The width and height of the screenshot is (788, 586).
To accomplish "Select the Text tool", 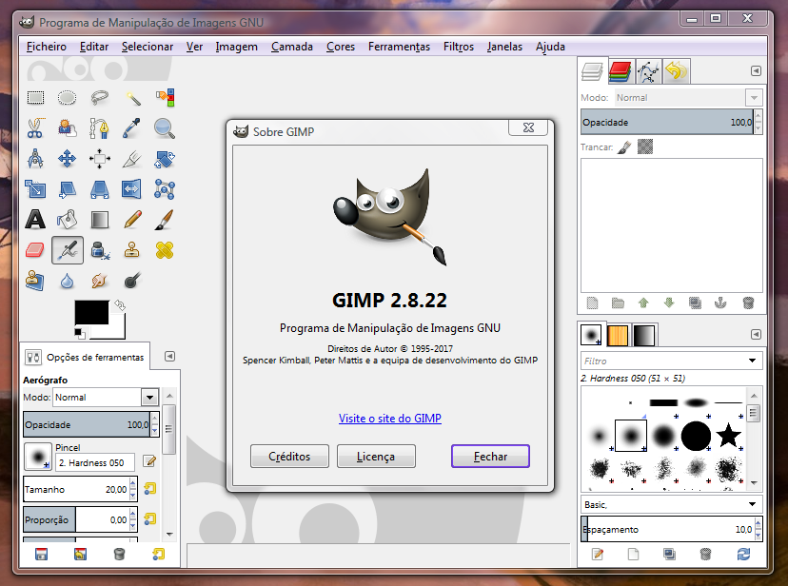I will [35, 220].
